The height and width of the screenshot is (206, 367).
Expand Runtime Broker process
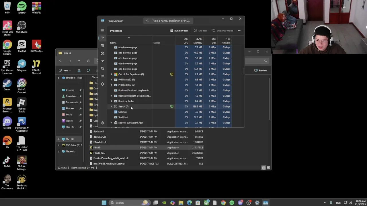[111, 101]
